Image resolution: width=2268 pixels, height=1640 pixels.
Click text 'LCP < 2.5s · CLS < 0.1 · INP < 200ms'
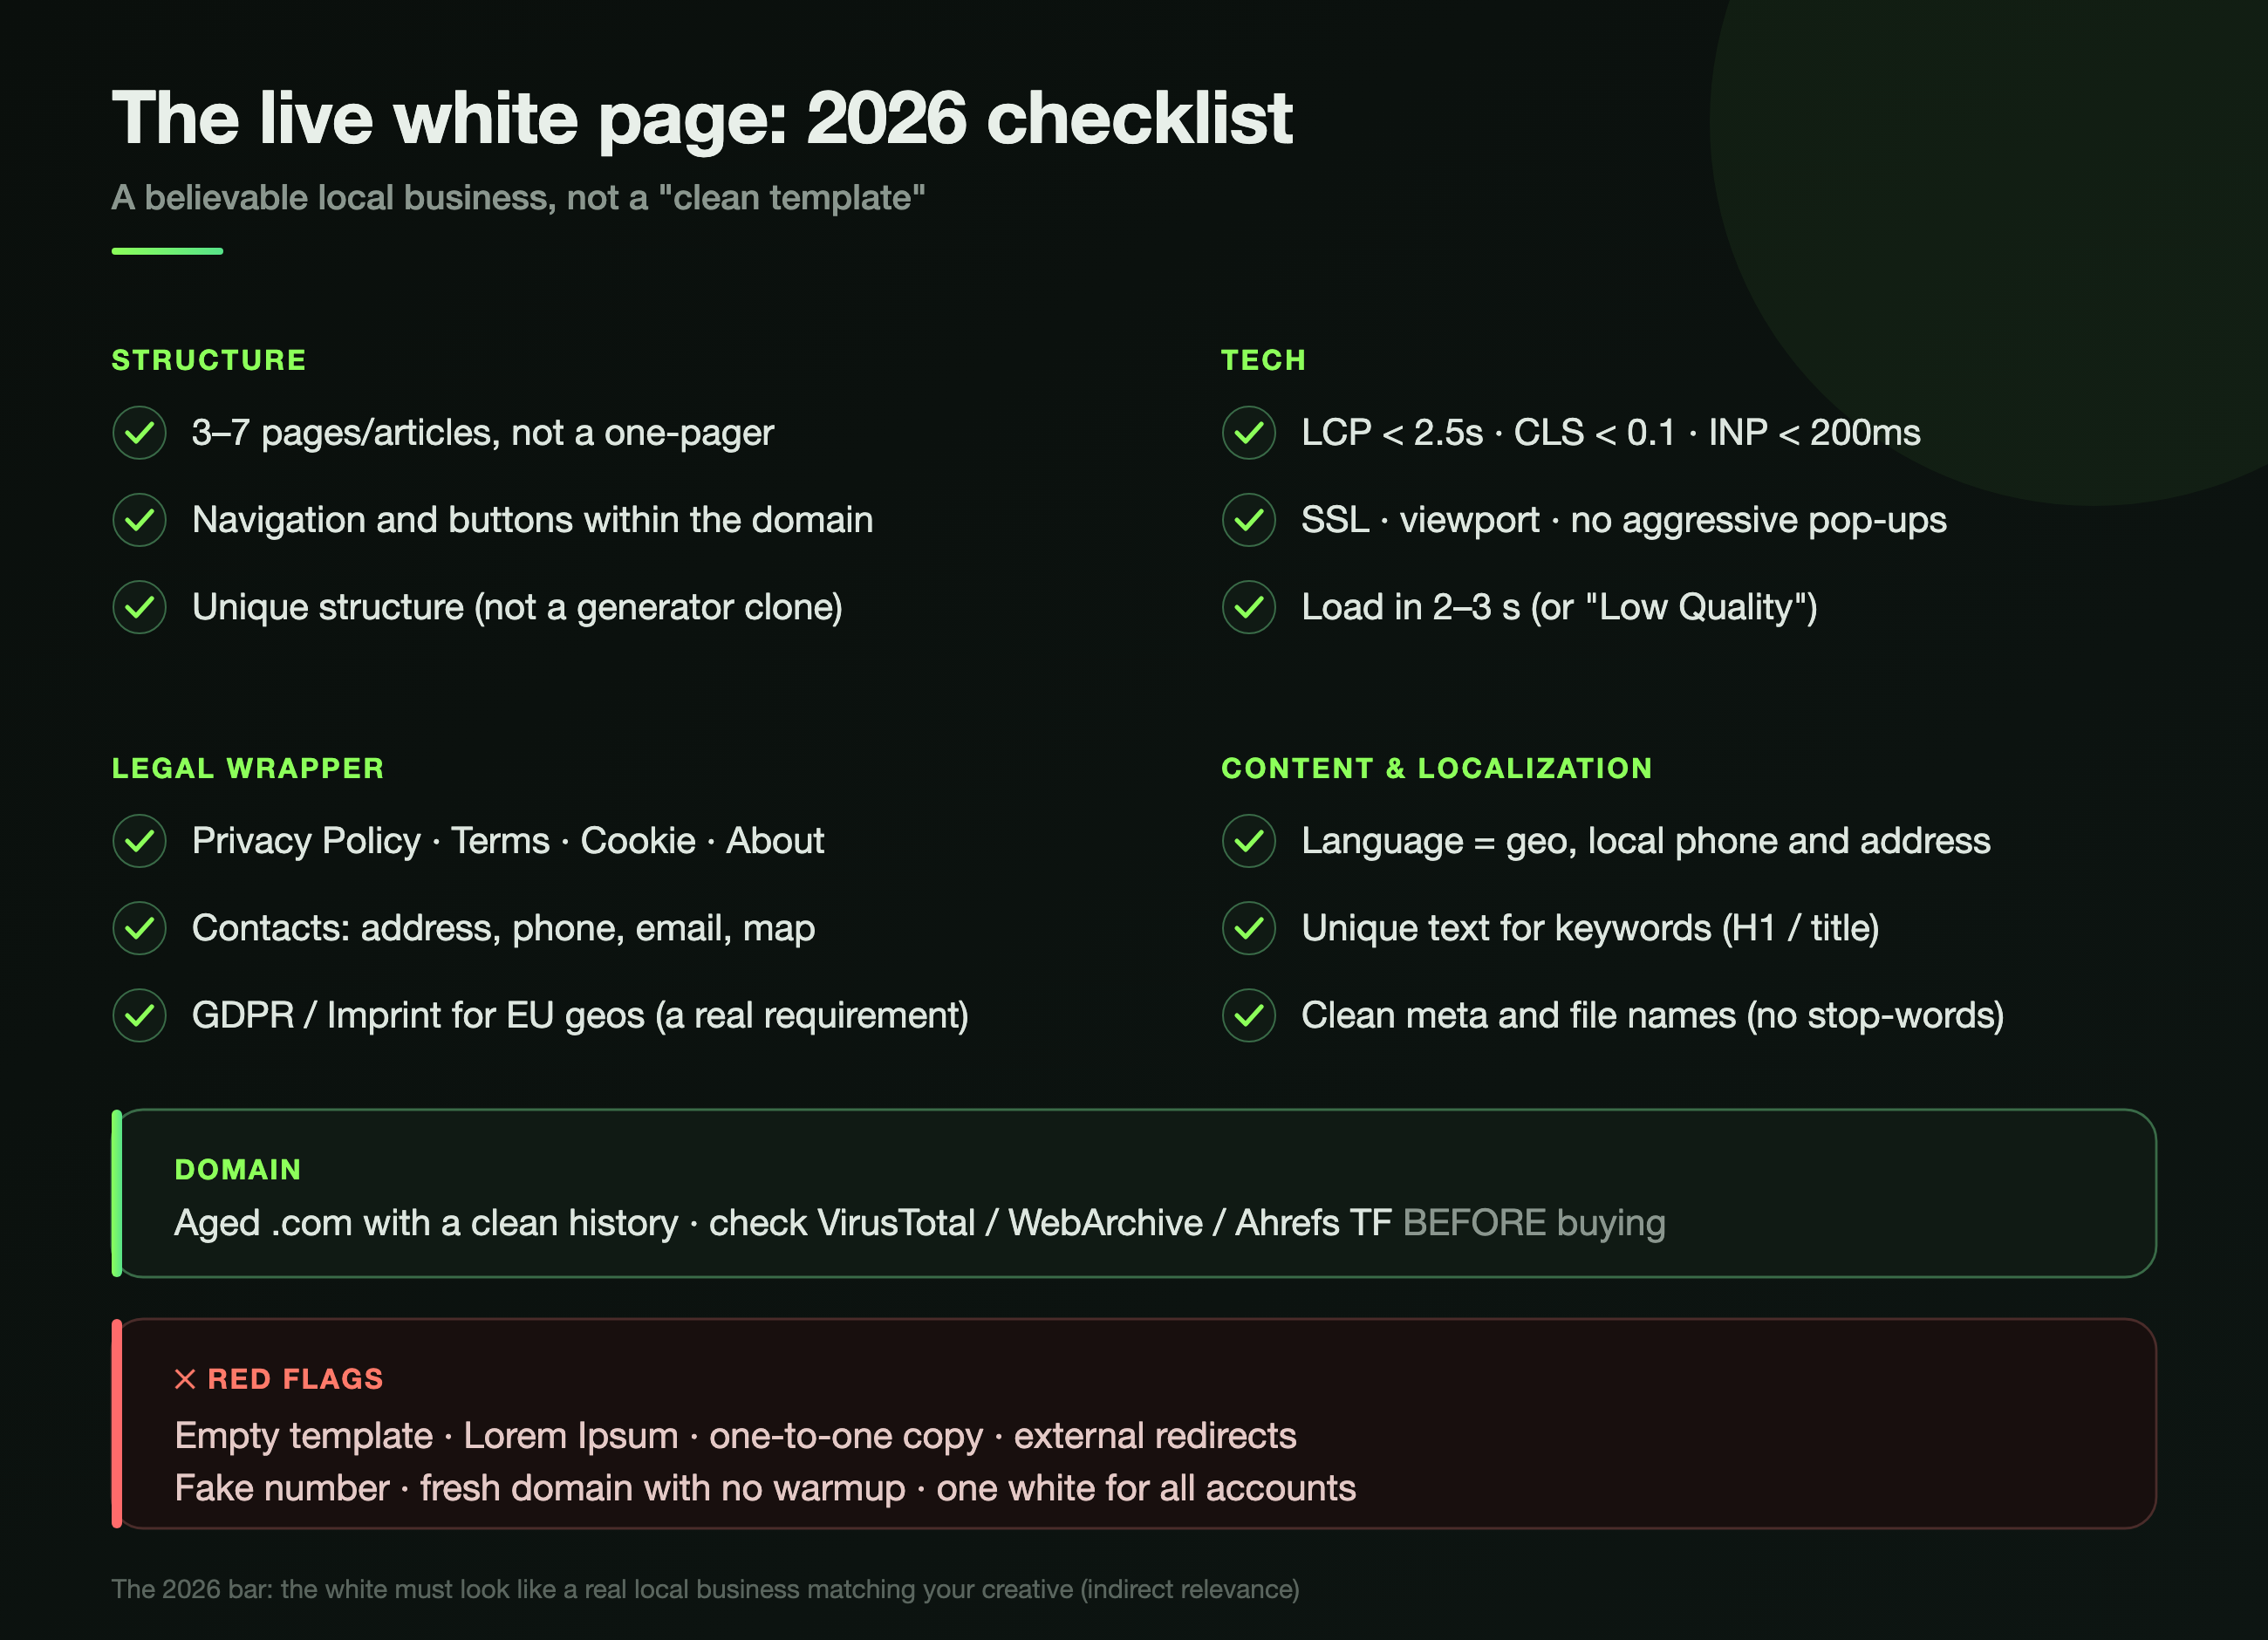click(x=1611, y=433)
